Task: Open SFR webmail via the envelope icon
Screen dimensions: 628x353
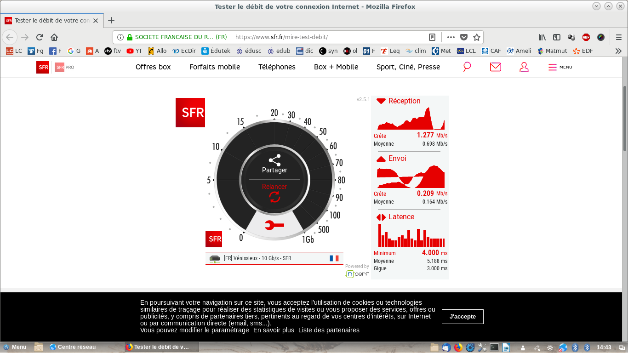Action: pos(495,67)
